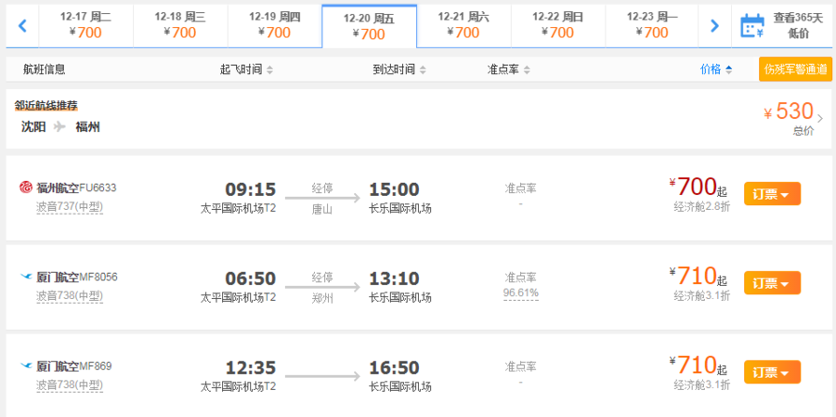Select the 12-17 周二 date tab
Viewport: 836px width, 417px height.
(85, 25)
